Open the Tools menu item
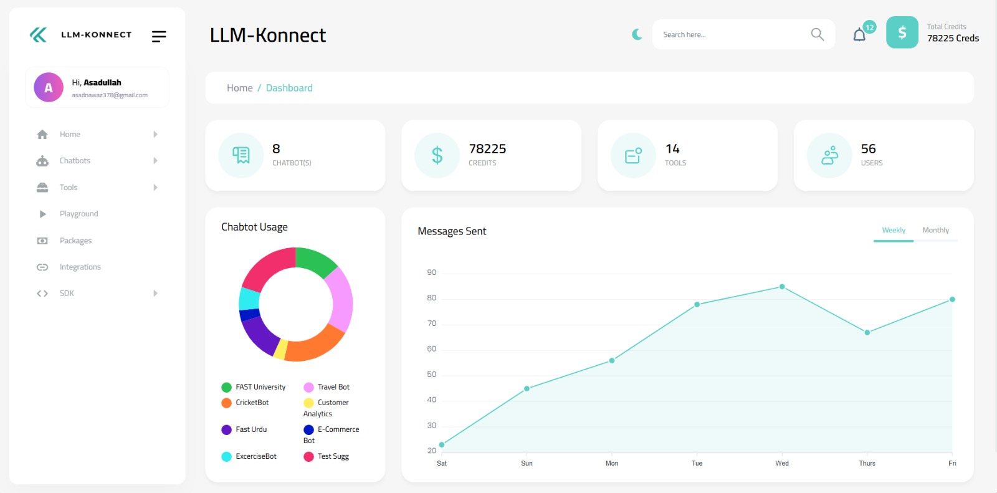 point(69,188)
